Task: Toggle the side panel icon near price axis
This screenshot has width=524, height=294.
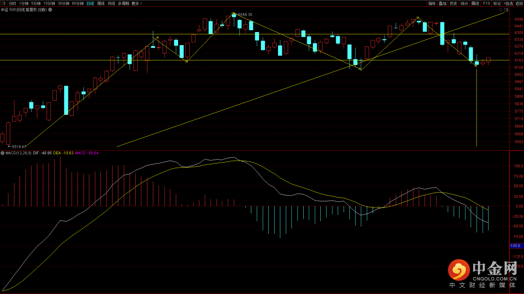Action: point(506,10)
